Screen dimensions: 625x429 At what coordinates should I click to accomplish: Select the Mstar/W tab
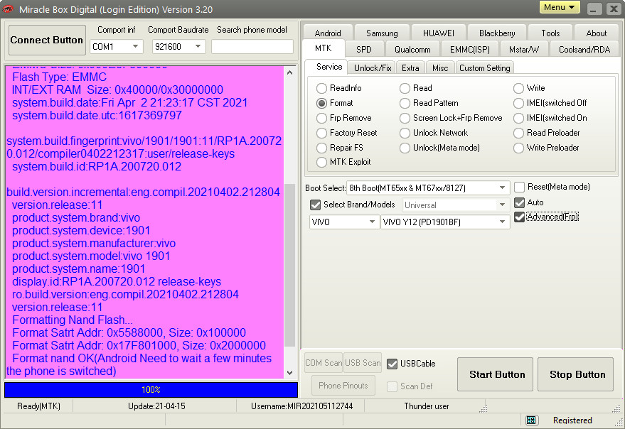pyautogui.click(x=524, y=50)
